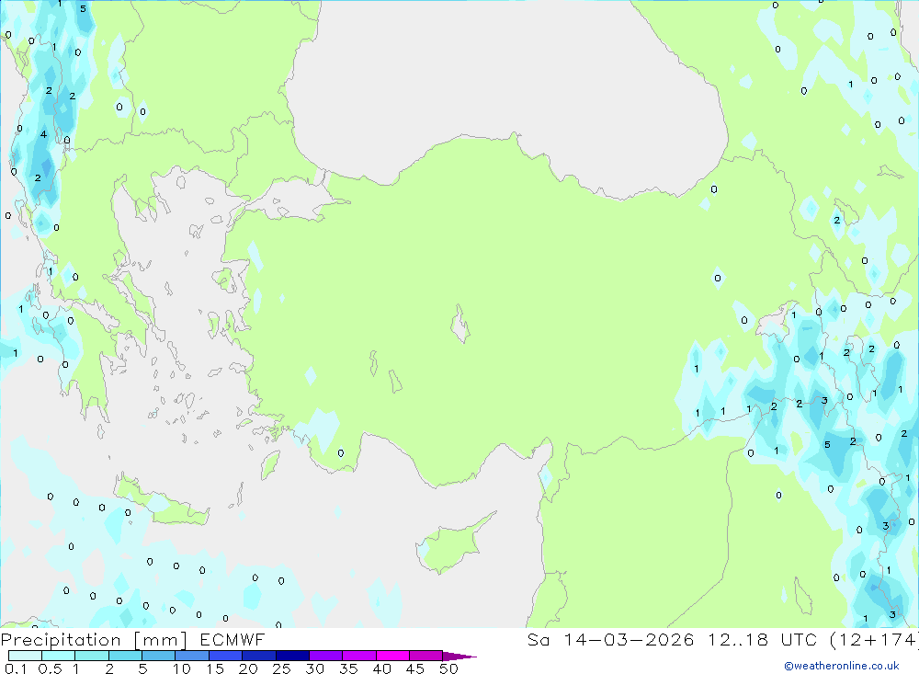Pick the 30–35 mm violet legend box
Screen dimensions: 919x674
pyautogui.click(x=326, y=656)
